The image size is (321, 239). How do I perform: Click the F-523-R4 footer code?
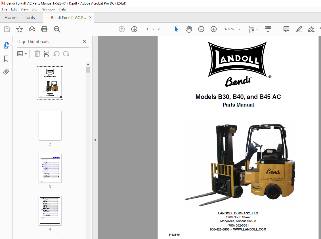coord(175,235)
